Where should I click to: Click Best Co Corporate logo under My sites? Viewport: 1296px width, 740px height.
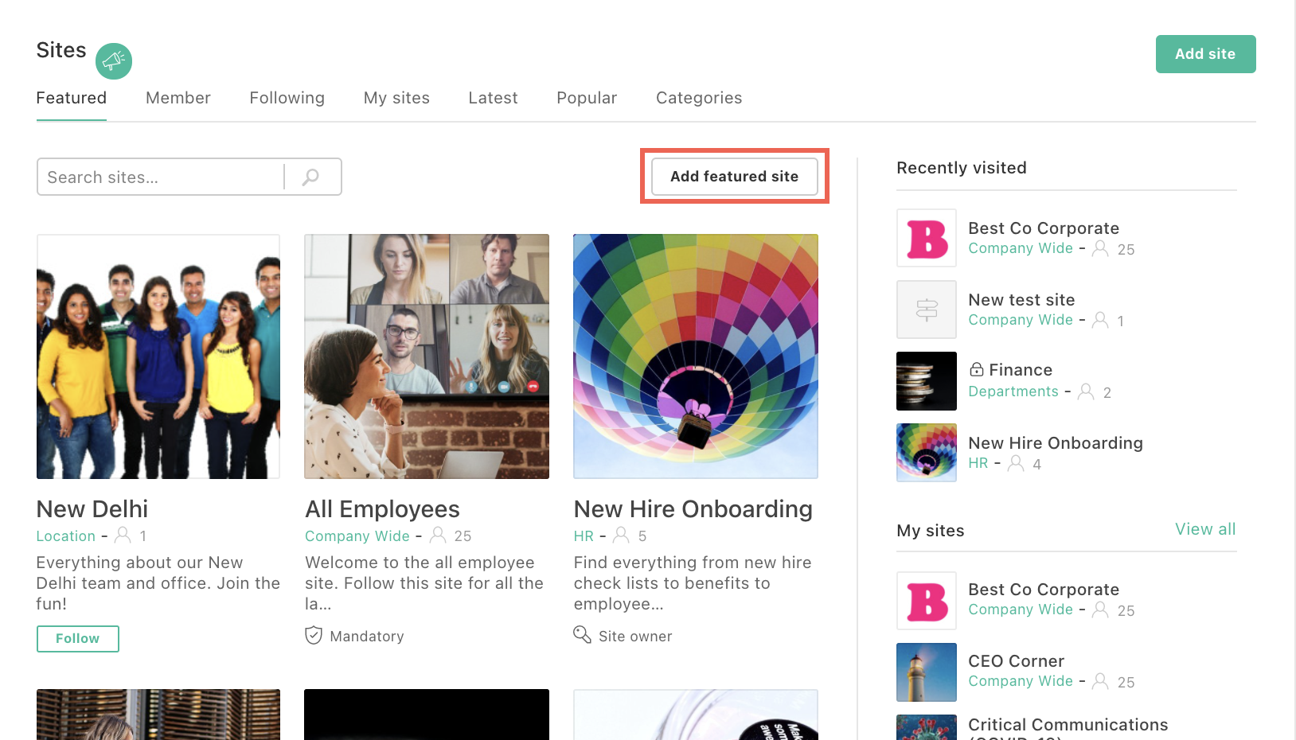click(927, 601)
